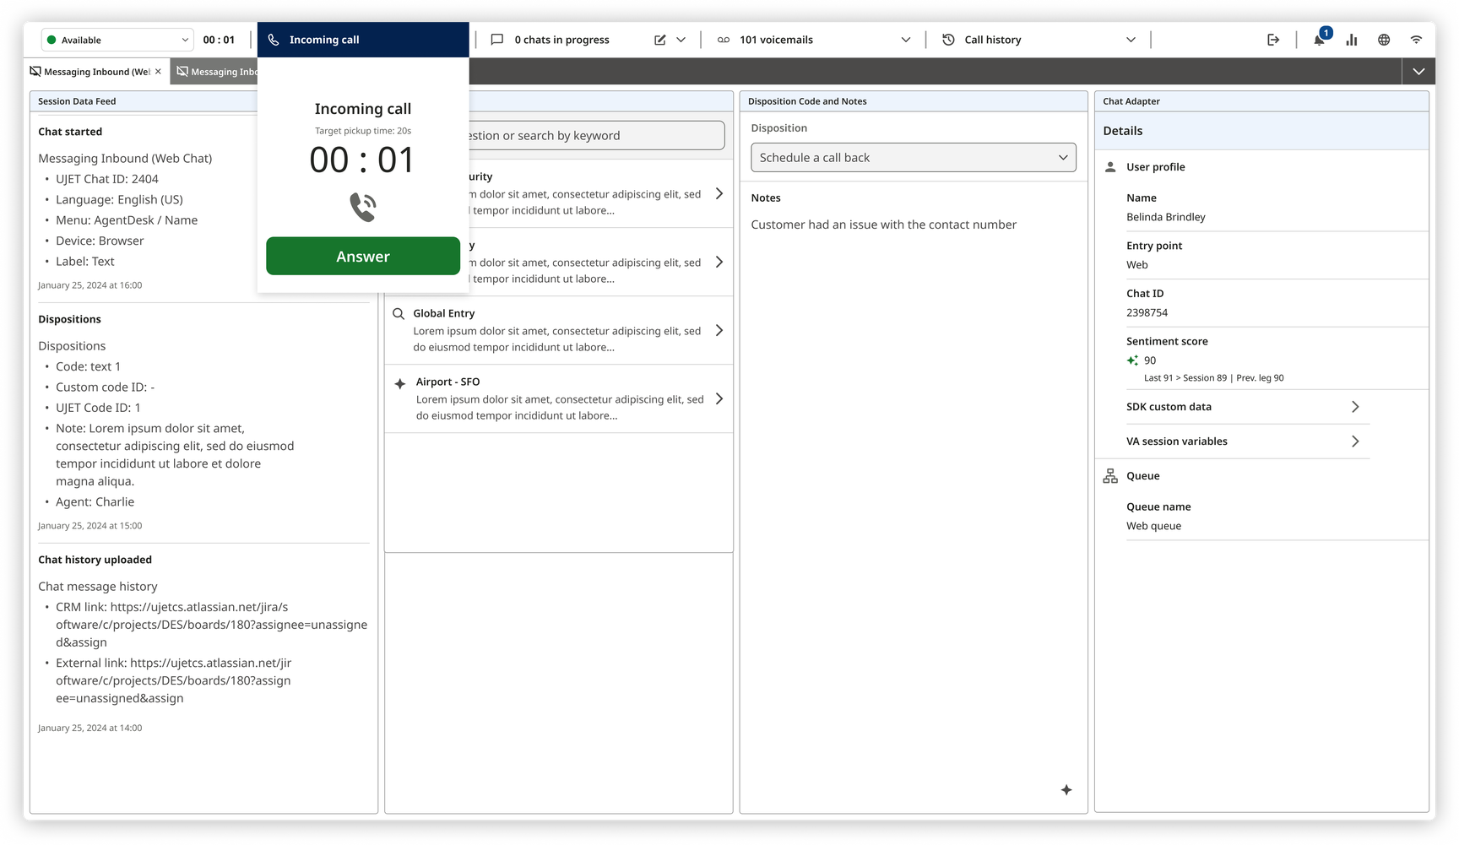Click the Wi-Fi connection status icon
The height and width of the screenshot is (845, 1459).
pyautogui.click(x=1417, y=40)
